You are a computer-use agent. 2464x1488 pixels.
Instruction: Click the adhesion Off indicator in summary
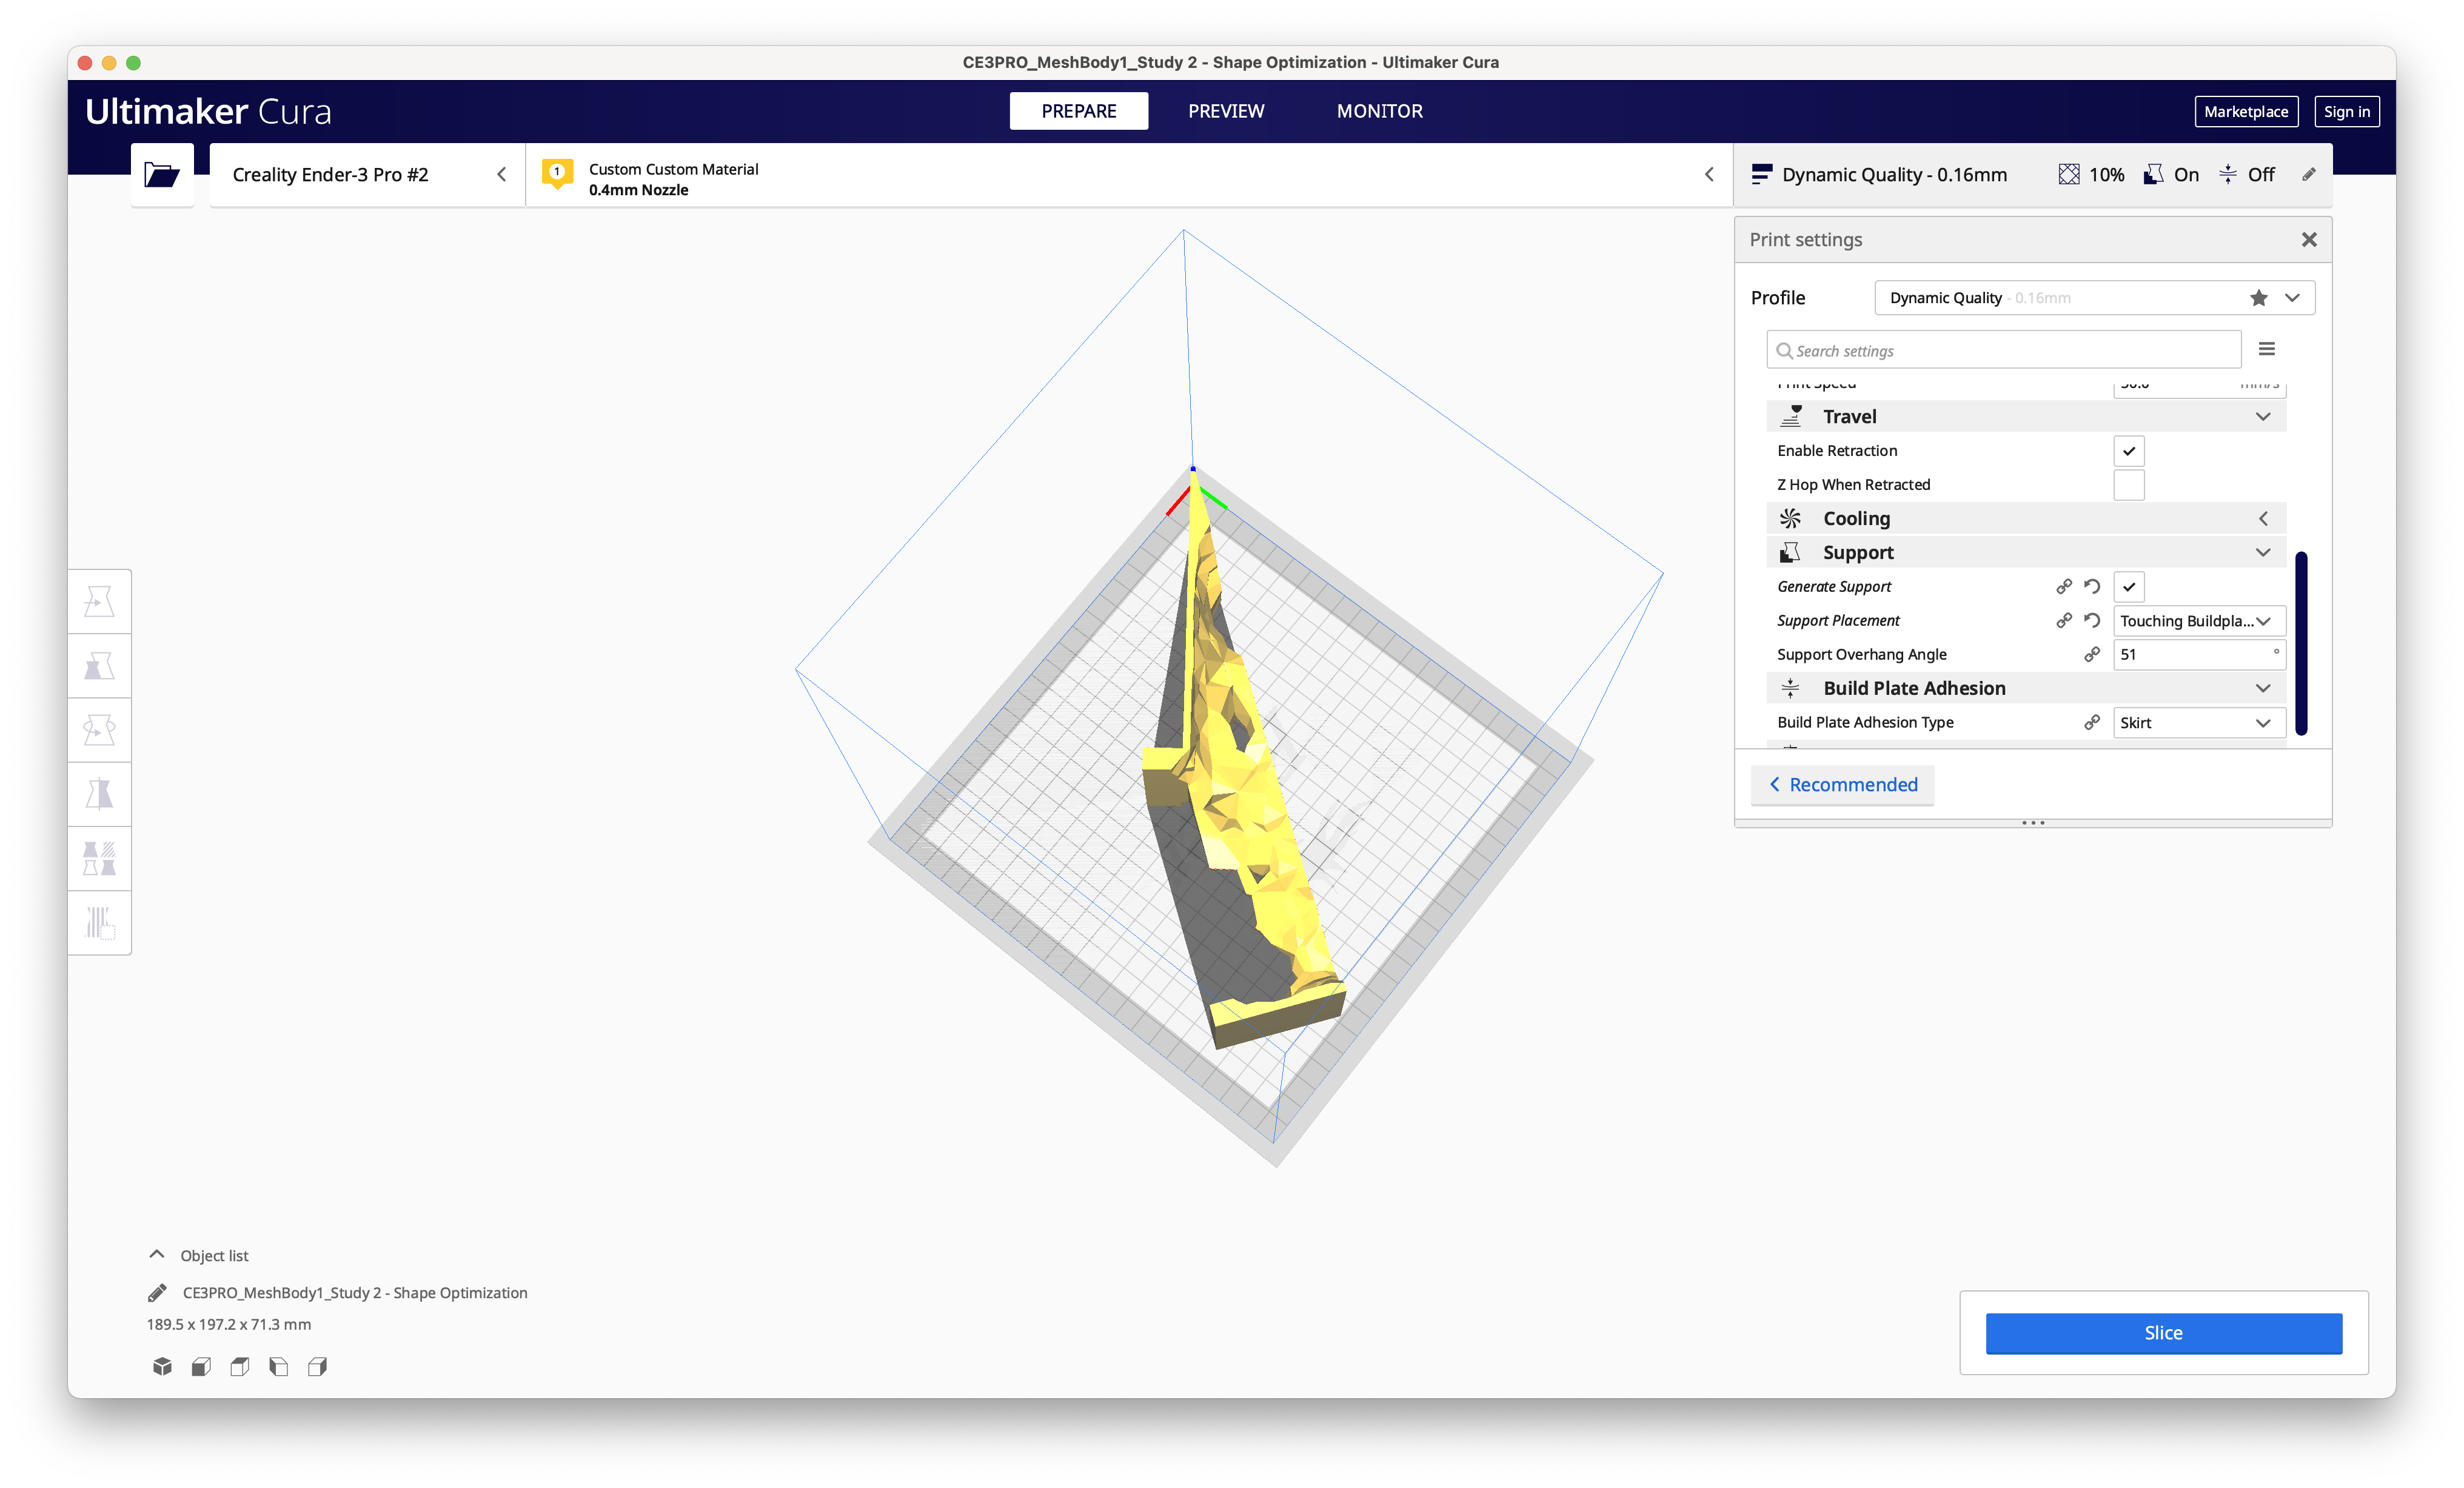pyautogui.click(x=2246, y=175)
